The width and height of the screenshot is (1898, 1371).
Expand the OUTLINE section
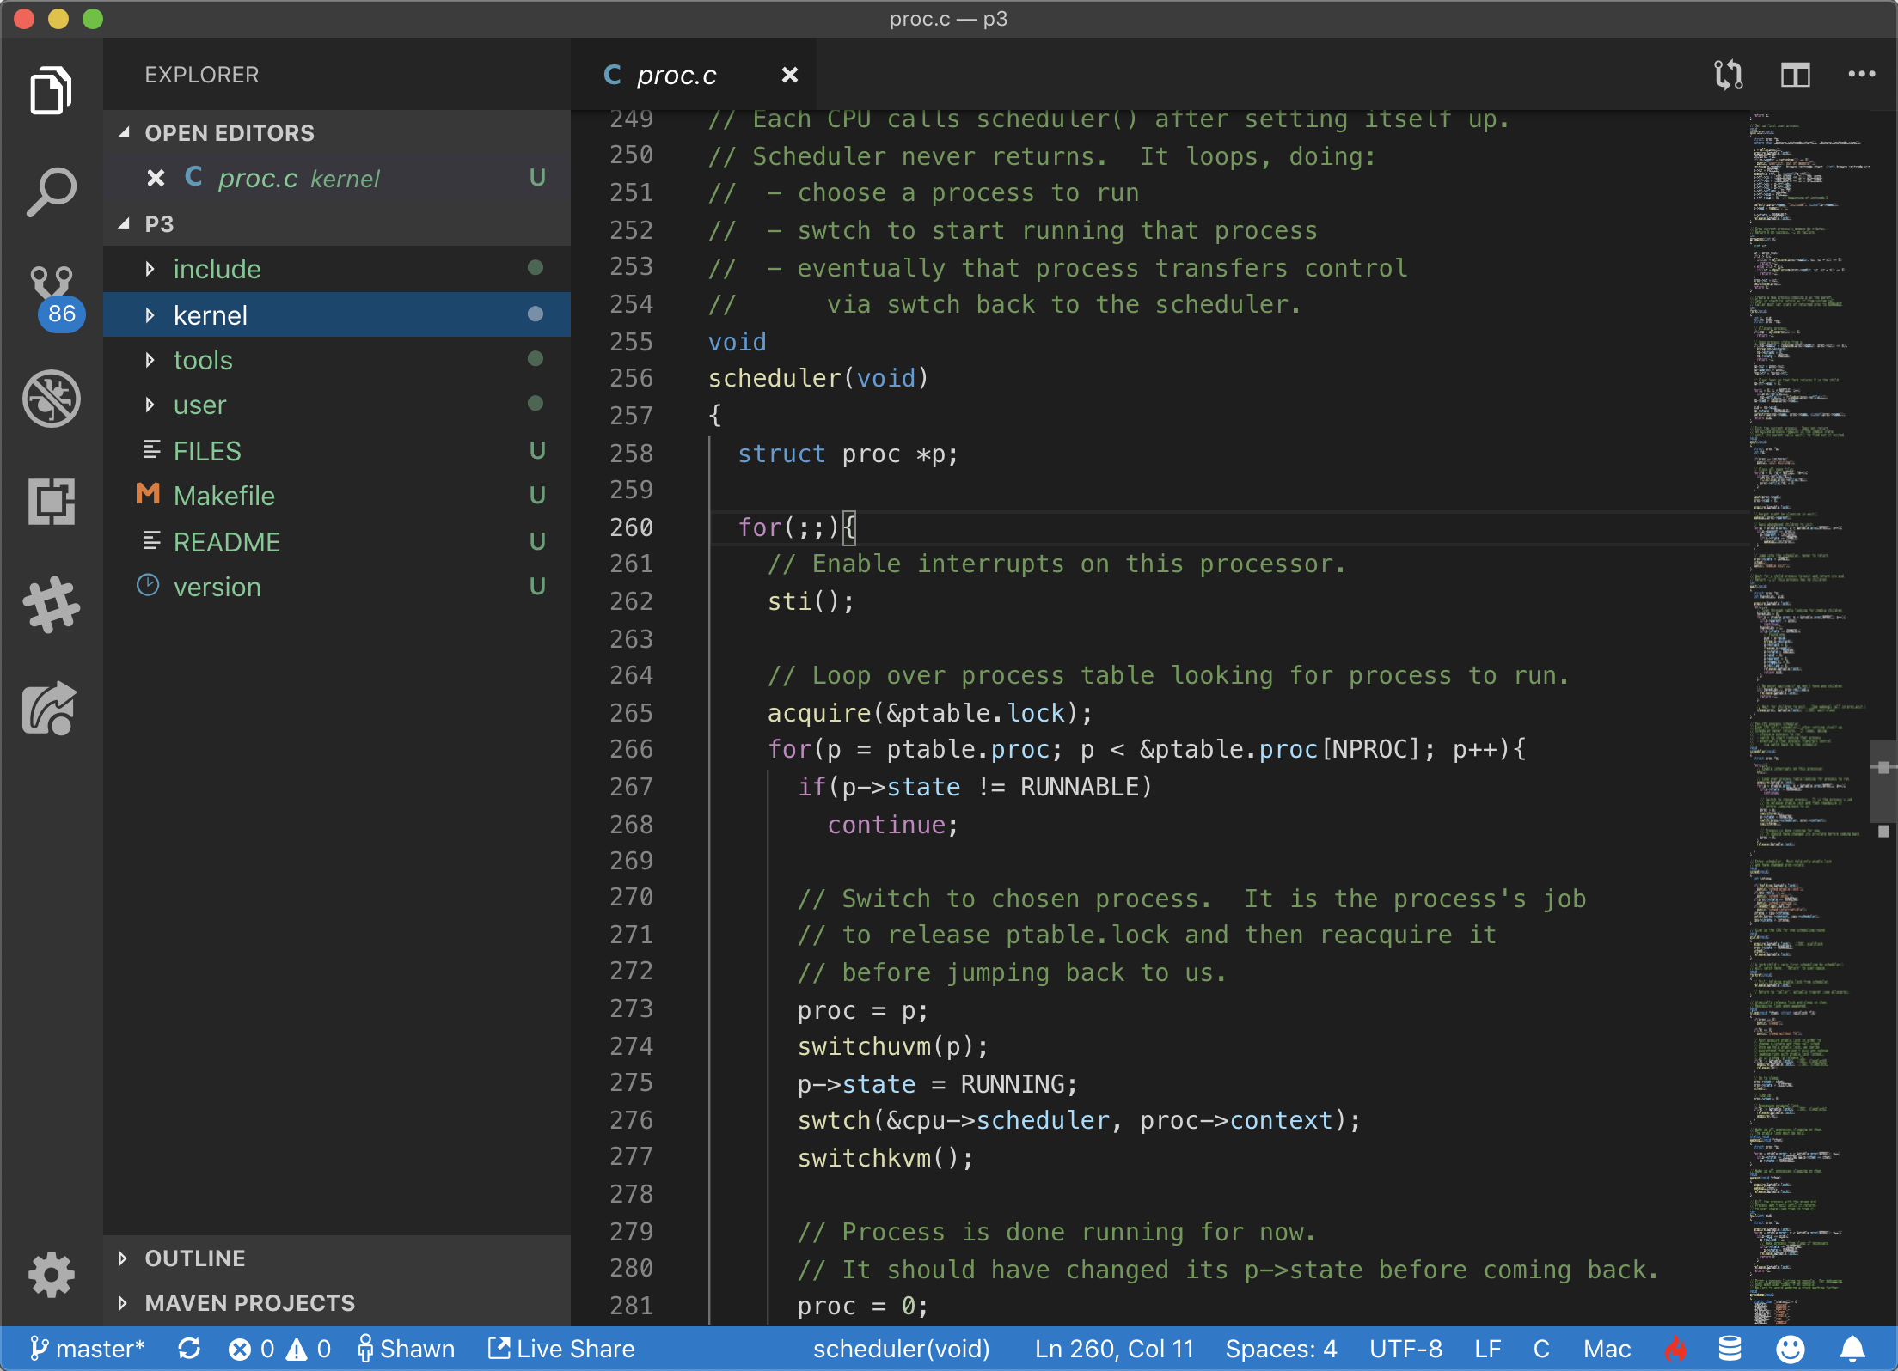194,1258
